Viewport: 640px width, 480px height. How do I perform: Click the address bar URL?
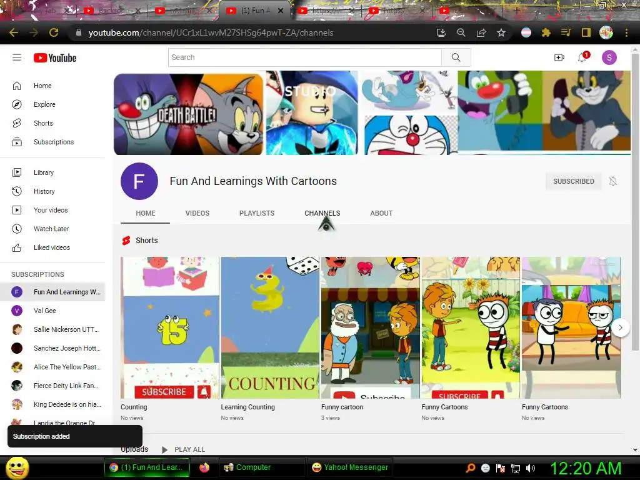coord(211,32)
